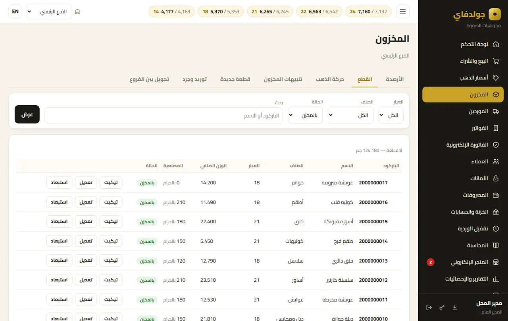Click the wallet icon for المصروفات
The image size is (508, 321).
[496, 195]
